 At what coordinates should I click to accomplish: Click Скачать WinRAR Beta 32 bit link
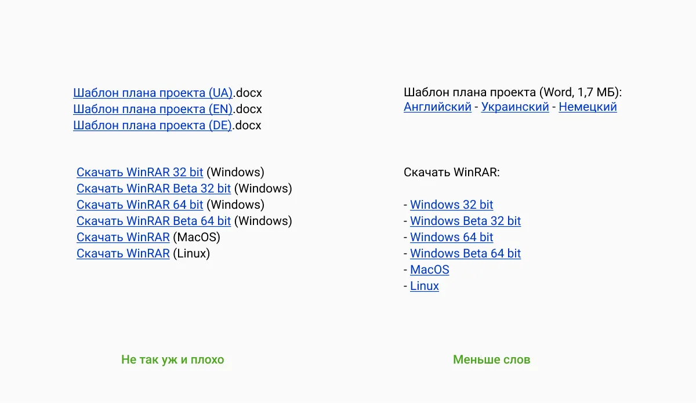click(154, 188)
